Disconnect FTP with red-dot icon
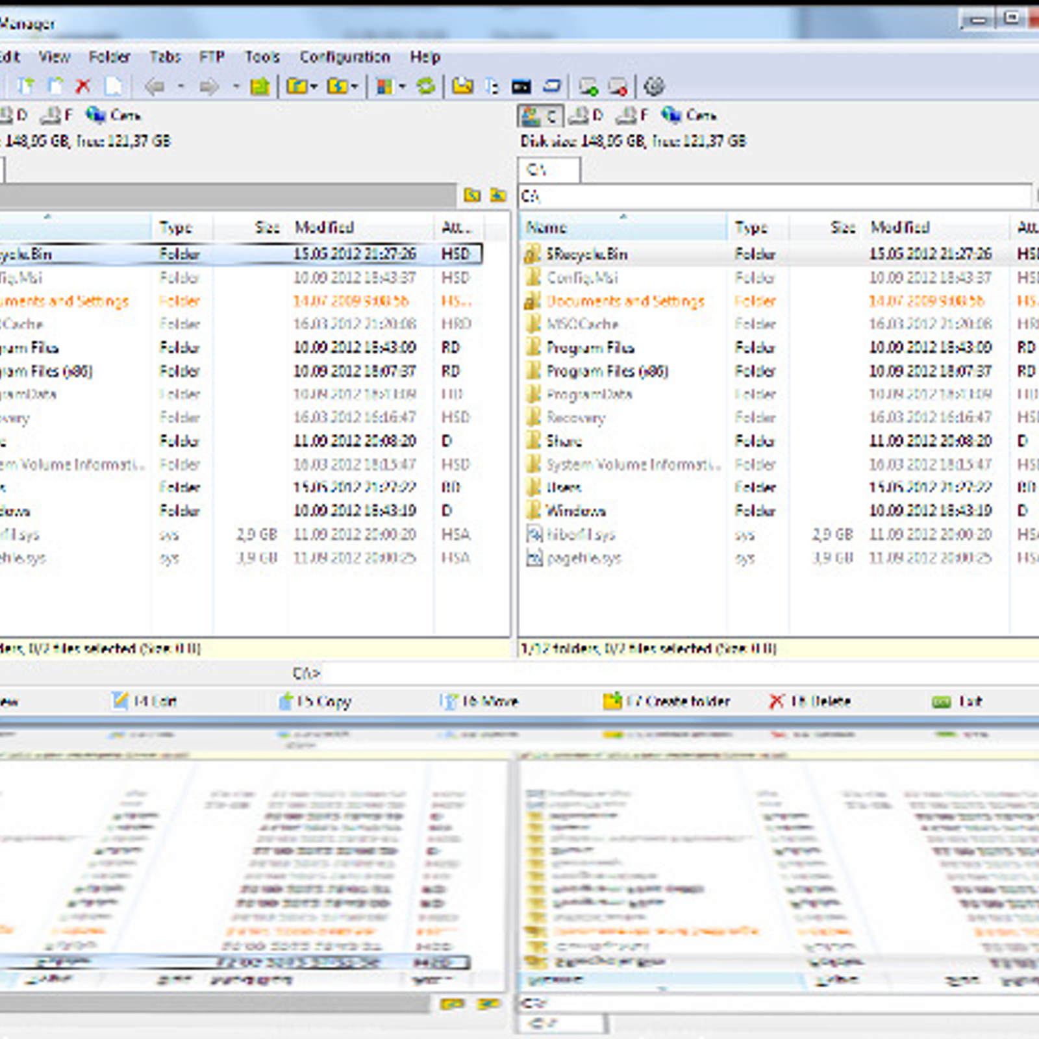Viewport: 1039px width, 1039px height. 618,86
